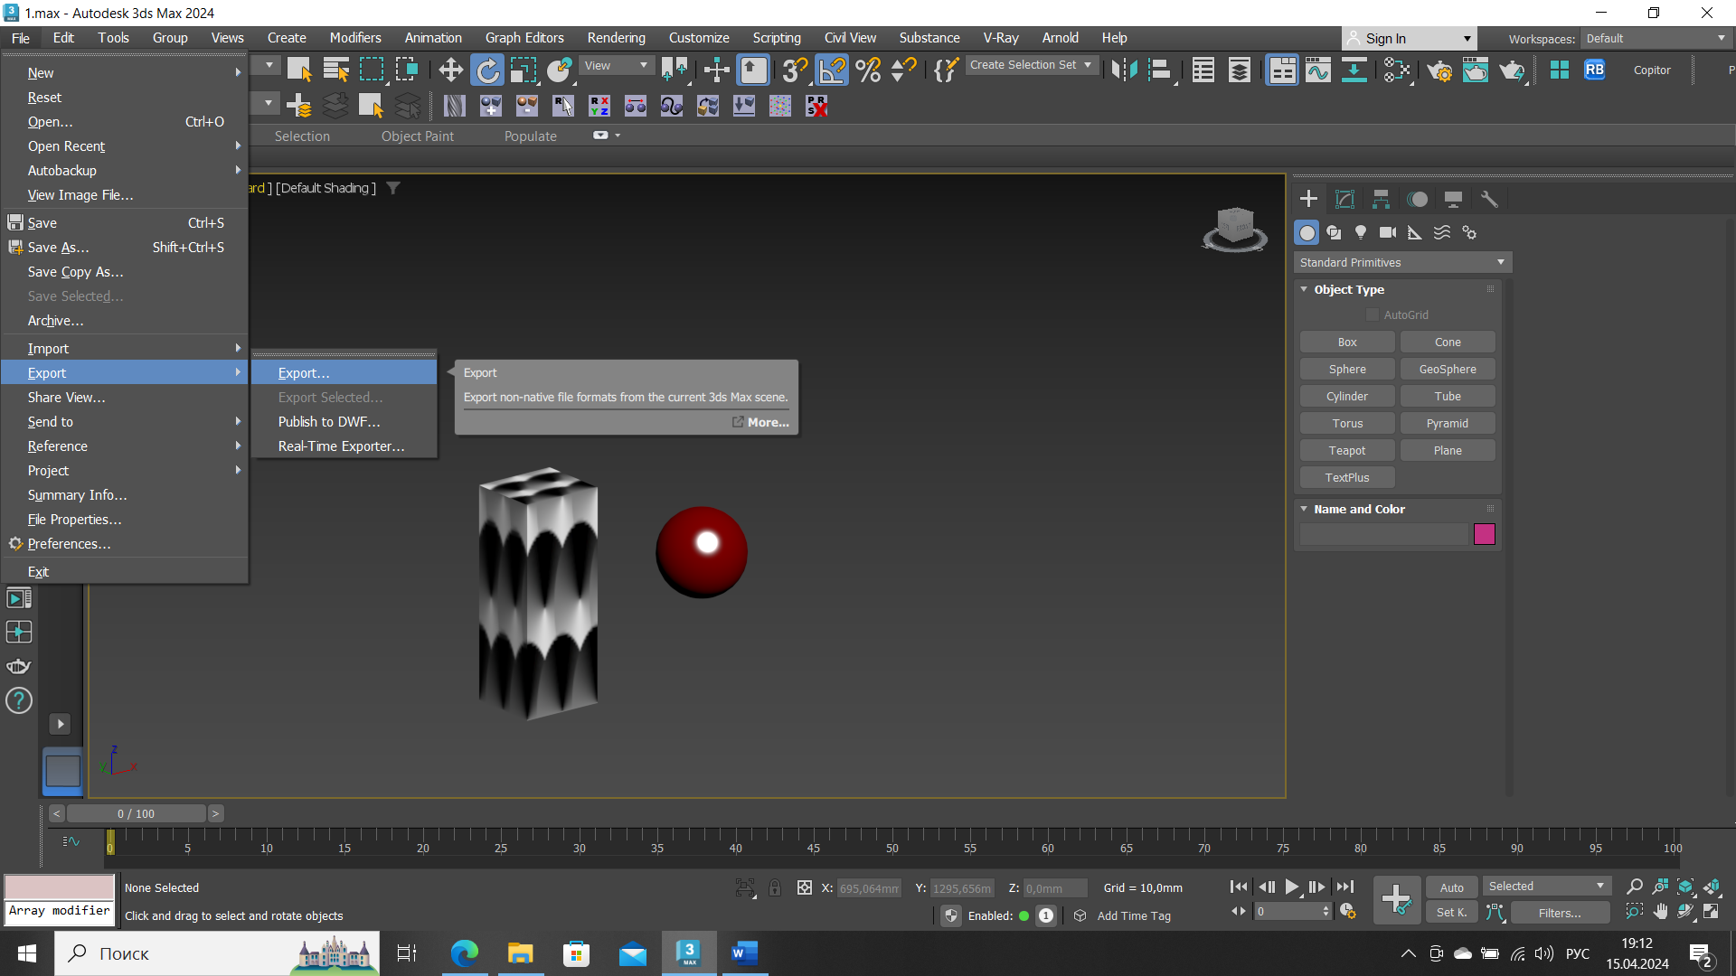Open the Rendering menu
1736x976 pixels.
[616, 38]
